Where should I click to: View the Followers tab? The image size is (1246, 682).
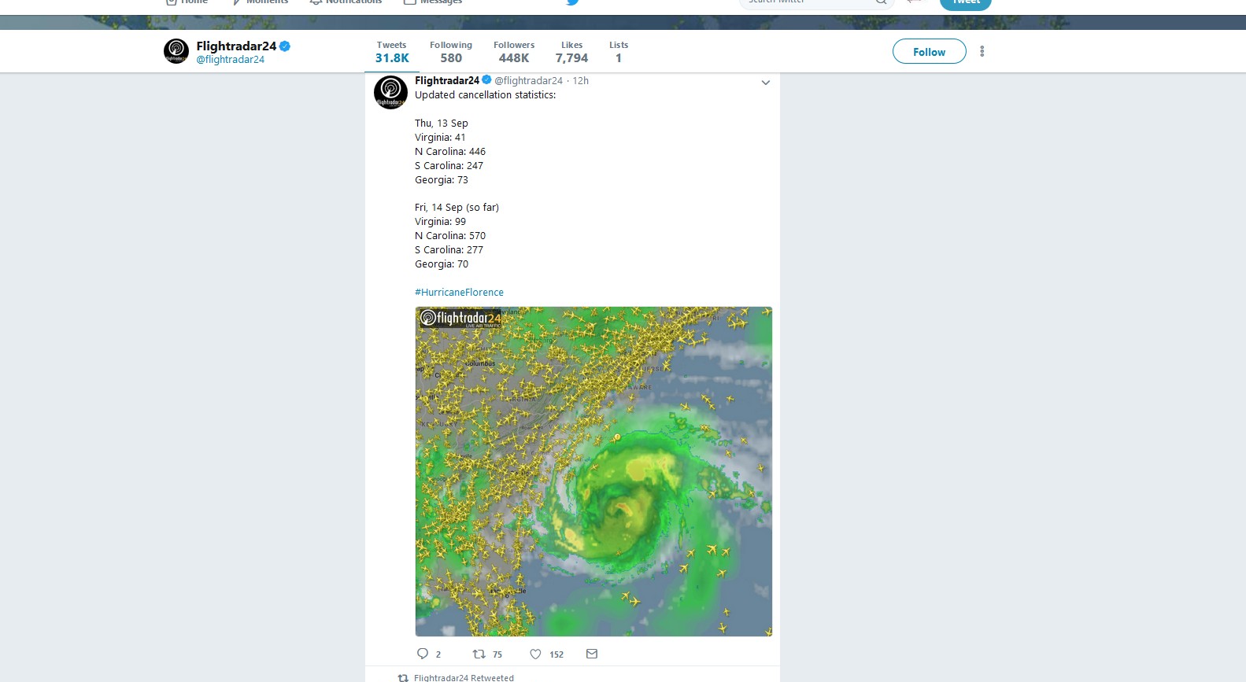[514, 52]
